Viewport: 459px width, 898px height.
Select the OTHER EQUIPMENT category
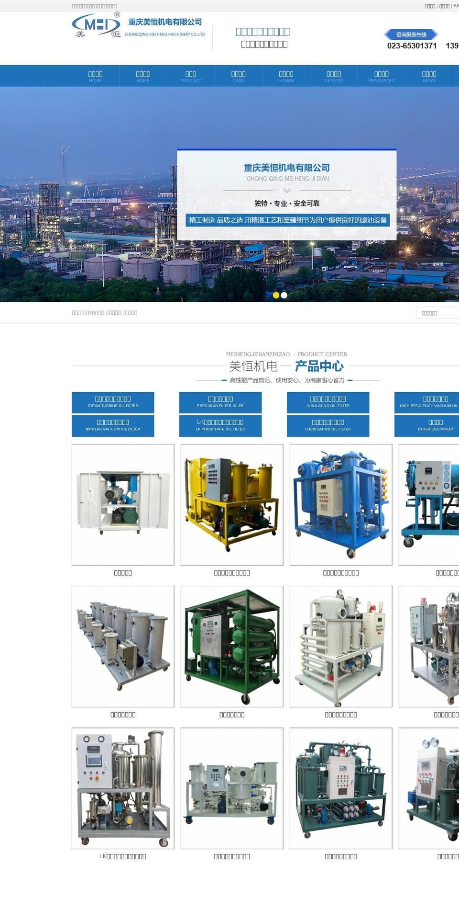[426, 426]
